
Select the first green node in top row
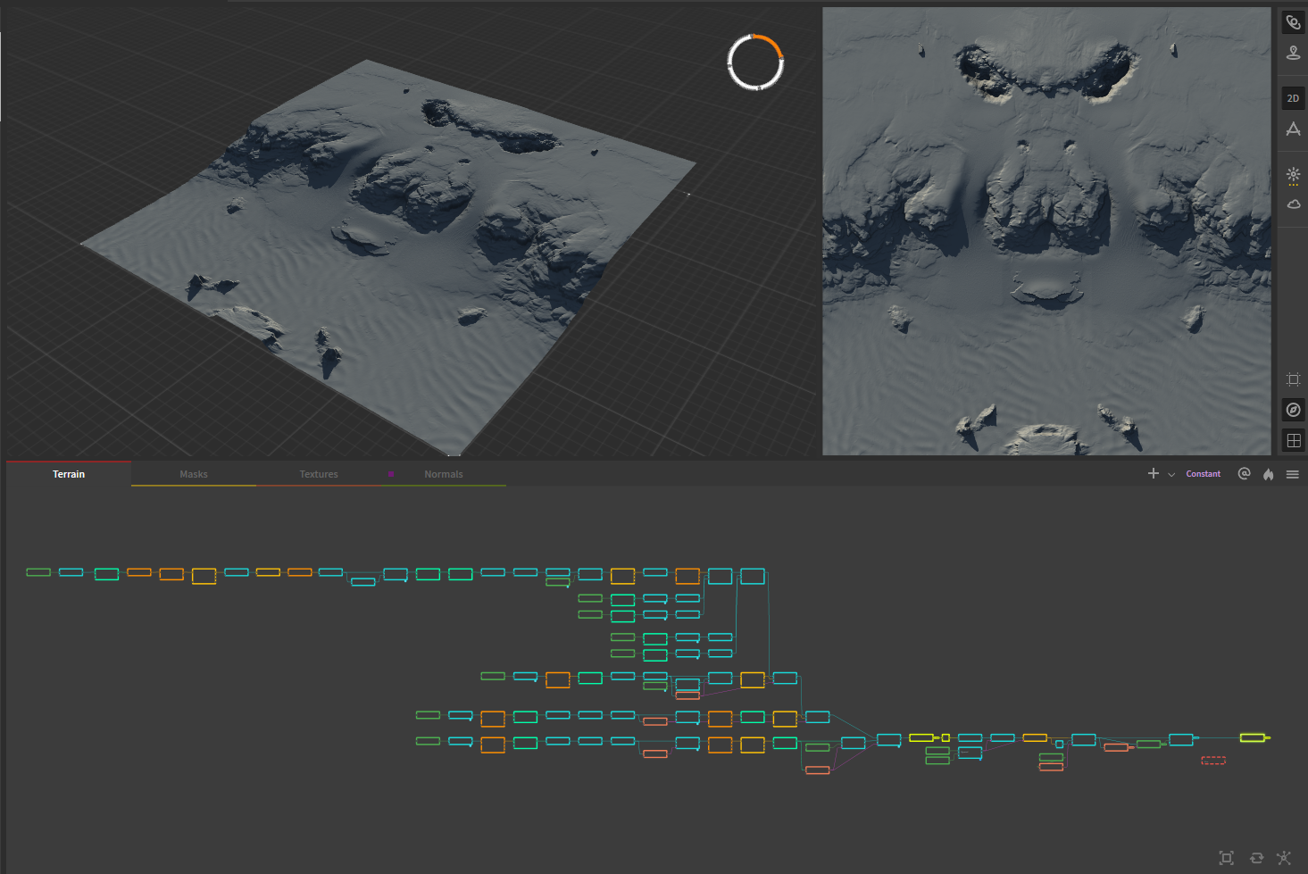pyautogui.click(x=38, y=571)
